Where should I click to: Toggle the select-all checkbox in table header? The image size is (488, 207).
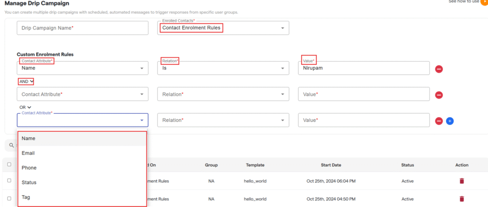click(x=9, y=165)
